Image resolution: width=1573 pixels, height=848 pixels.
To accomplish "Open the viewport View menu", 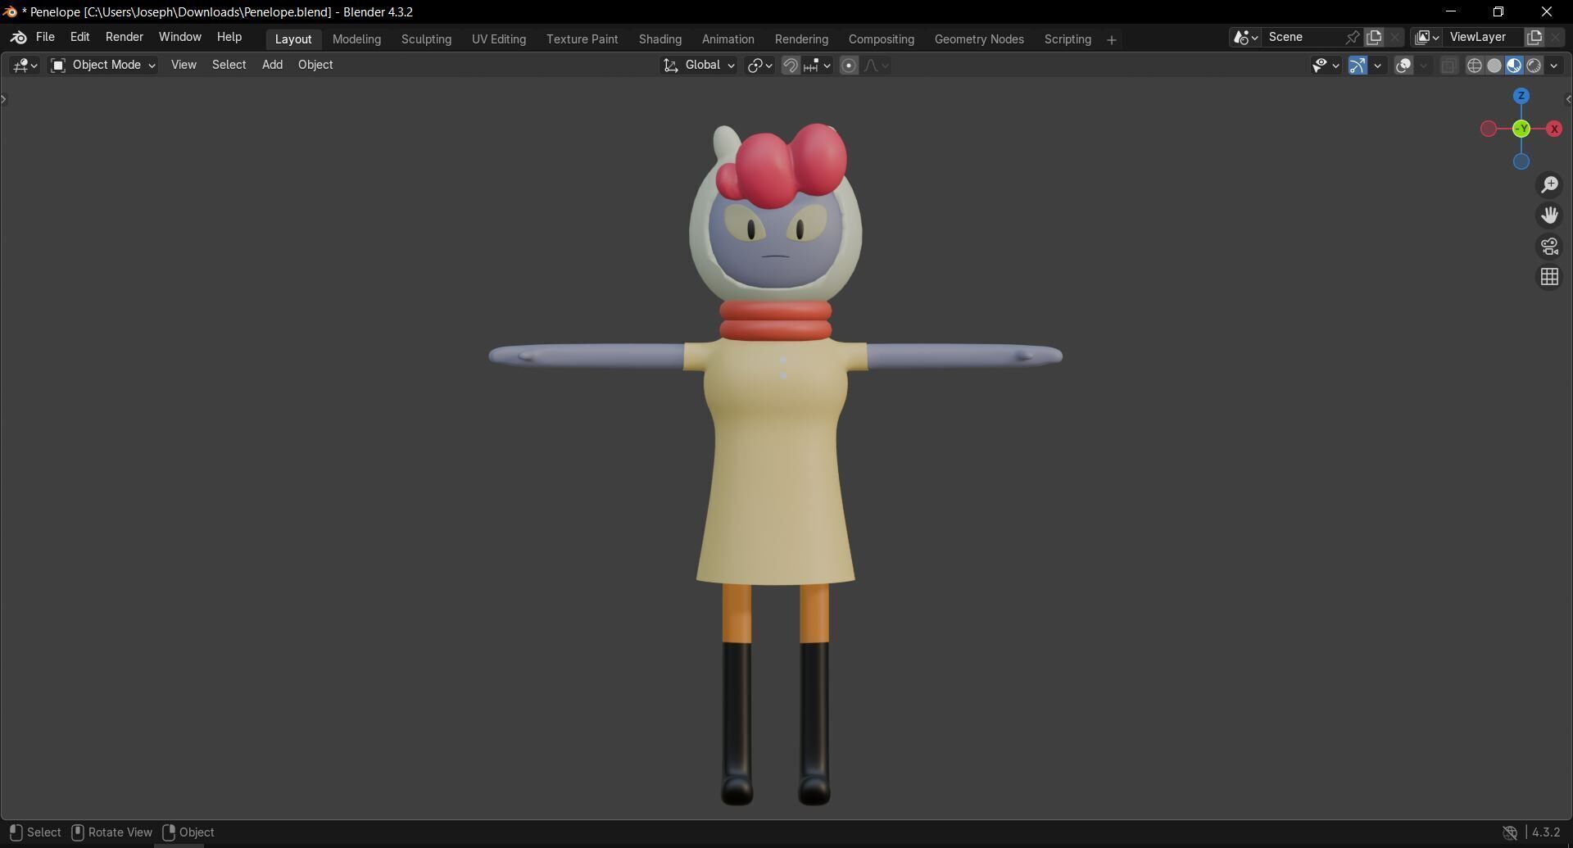I will [x=184, y=66].
